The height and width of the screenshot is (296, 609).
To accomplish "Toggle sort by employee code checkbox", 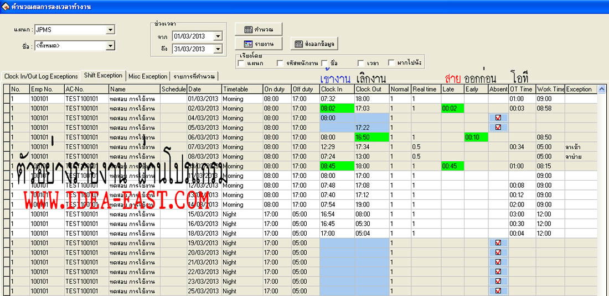I will pyautogui.click(x=281, y=63).
